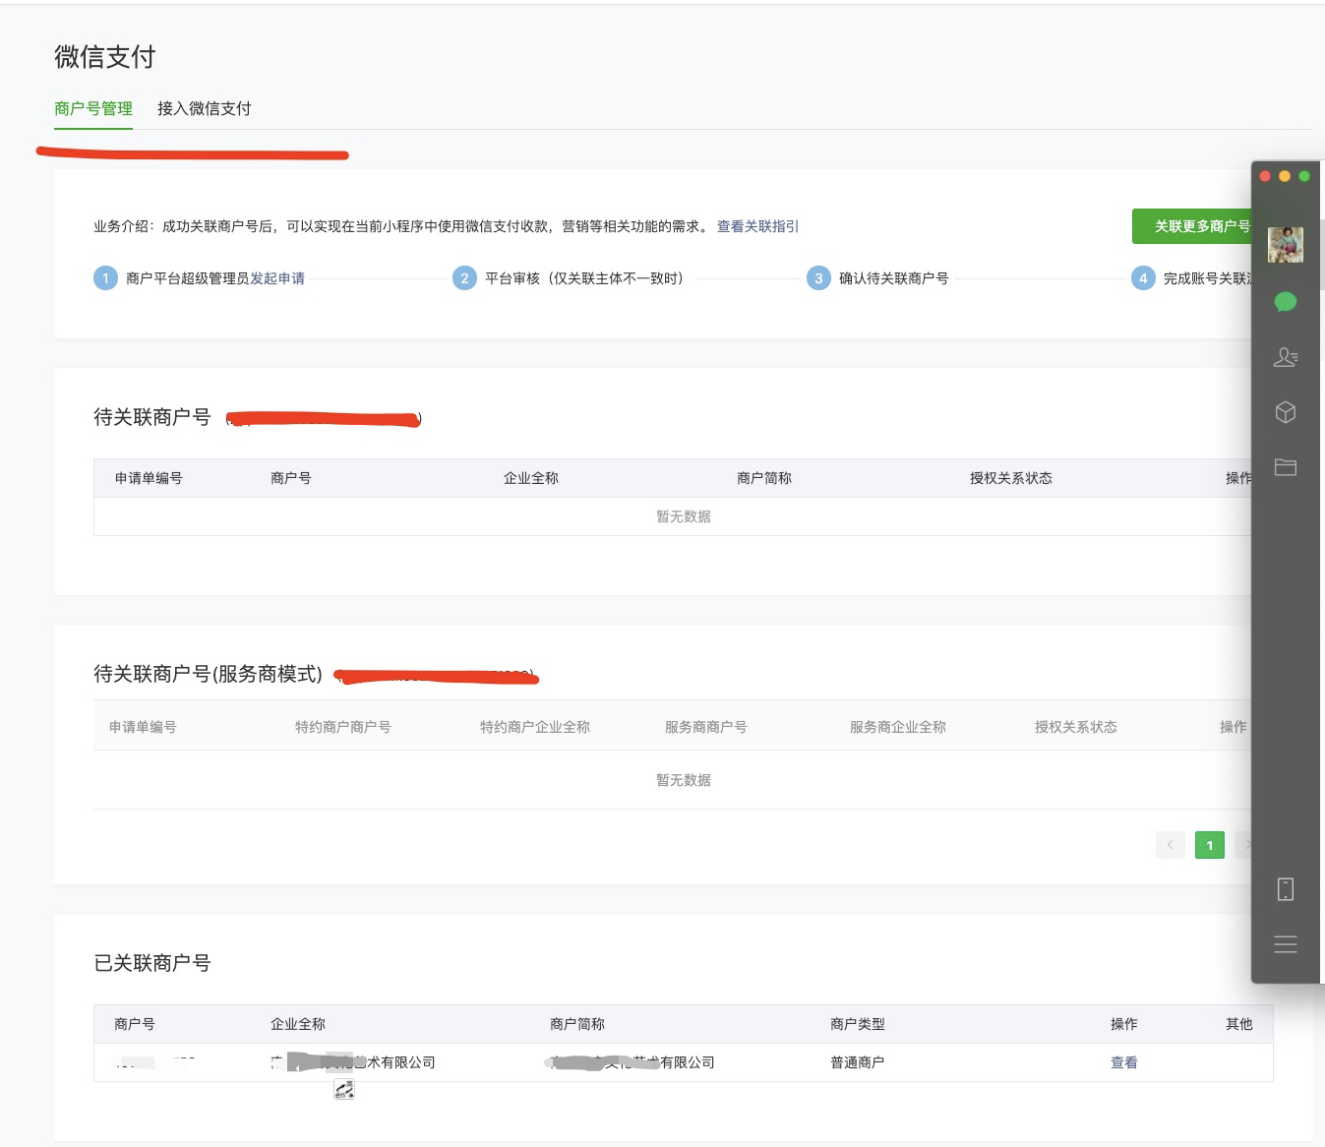Open the cube Favorites icon in WeChat sidebar
This screenshot has width=1325, height=1147.
pyautogui.click(x=1285, y=412)
